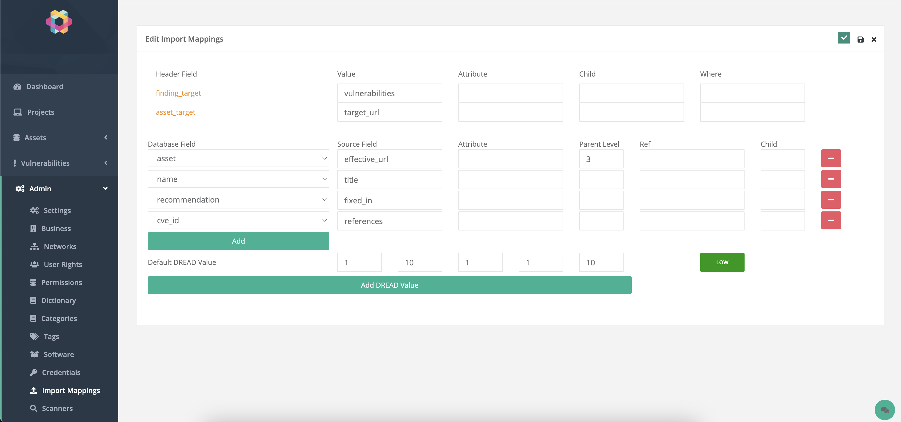901x422 pixels.
Task: Click the Dictionary book icon
Action: tap(33, 300)
